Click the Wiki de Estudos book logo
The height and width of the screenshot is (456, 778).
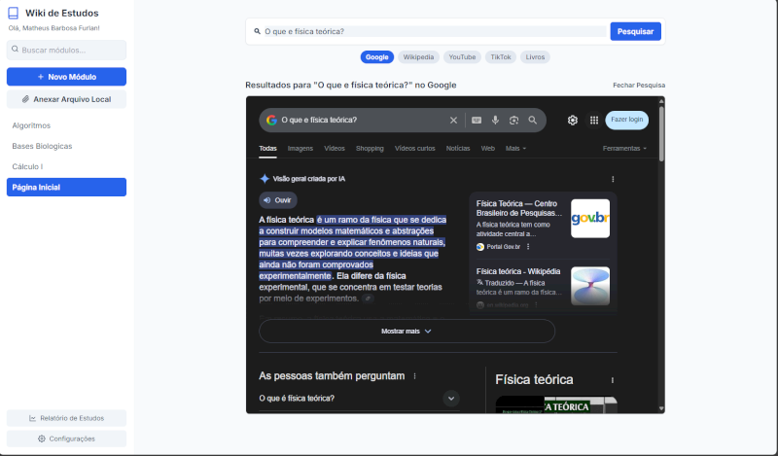pos(14,13)
